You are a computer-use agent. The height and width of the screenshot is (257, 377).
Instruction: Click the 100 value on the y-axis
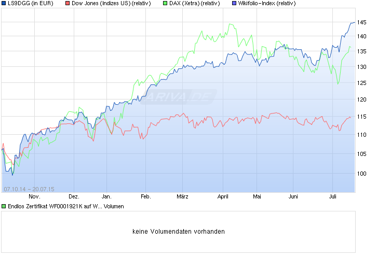(x=363, y=174)
